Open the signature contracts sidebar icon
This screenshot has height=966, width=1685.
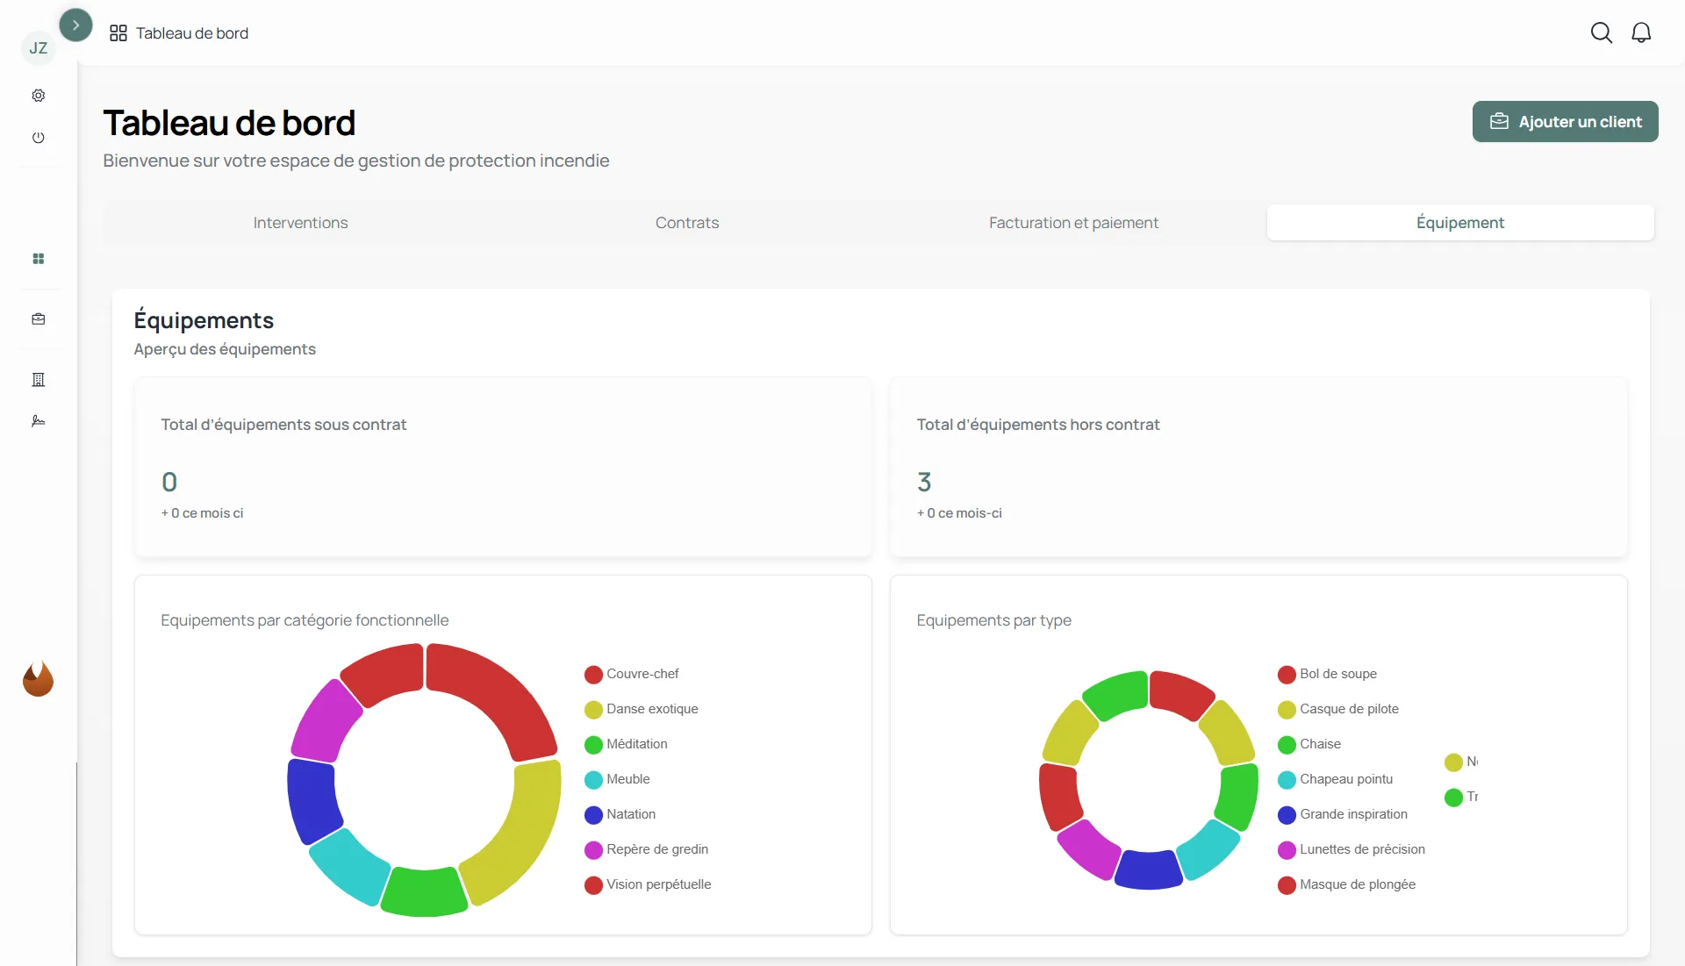(x=39, y=421)
